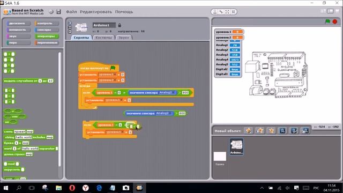Select the Перо block category
343x193 pixels.
coord(18,42)
